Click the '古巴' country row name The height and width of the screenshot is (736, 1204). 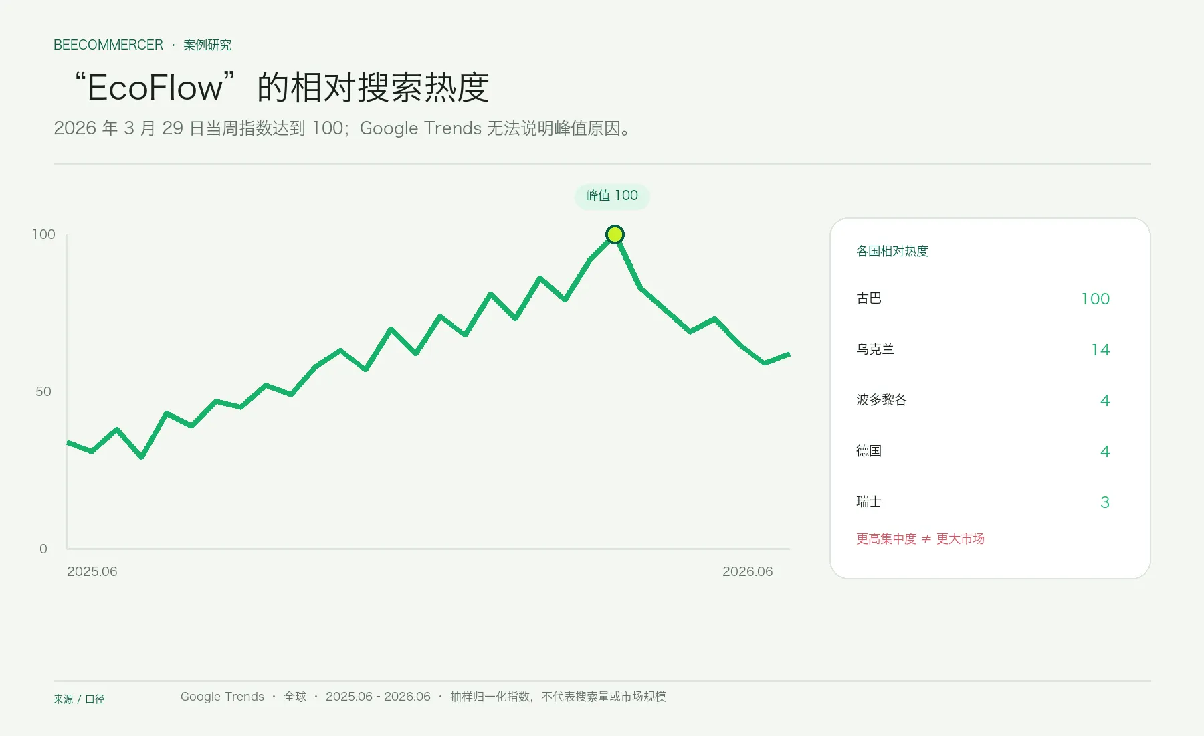tap(869, 298)
